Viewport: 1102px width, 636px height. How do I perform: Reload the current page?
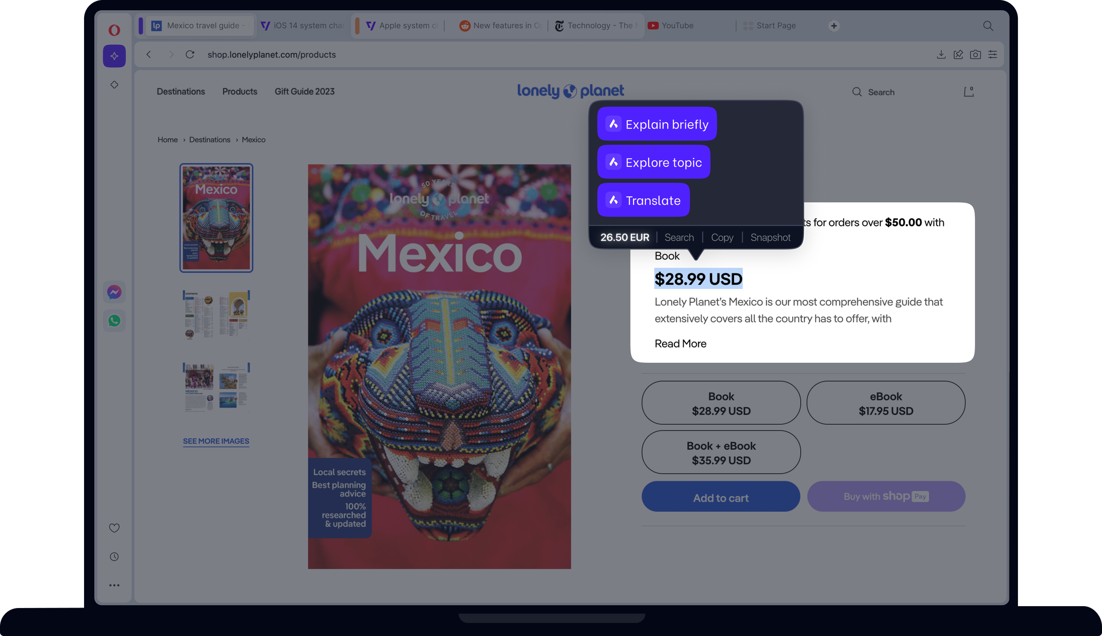point(190,55)
